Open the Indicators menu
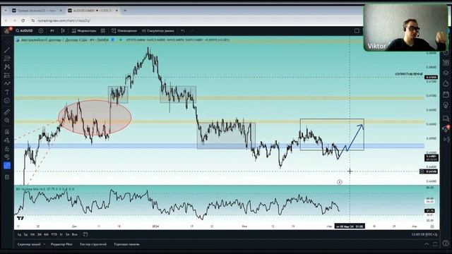The height and width of the screenshot is (254, 452). (x=84, y=30)
